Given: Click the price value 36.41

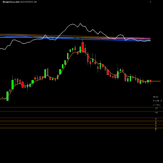Looking at the screenshot, I should click(156, 97).
